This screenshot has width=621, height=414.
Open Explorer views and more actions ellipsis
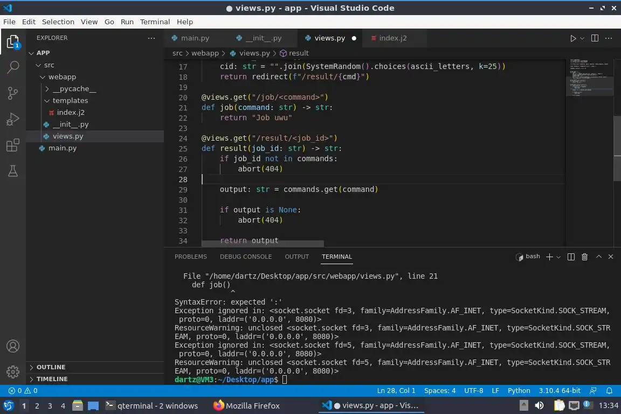click(151, 38)
